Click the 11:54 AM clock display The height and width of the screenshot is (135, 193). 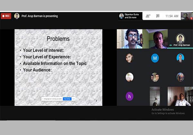point(171,16)
